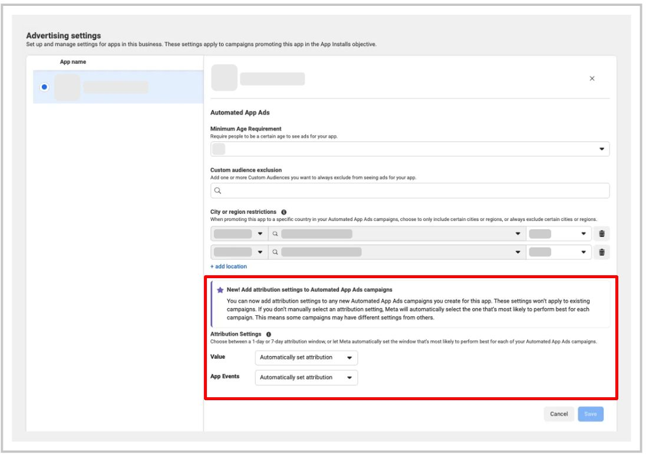Open the App Events attribution dropdown

[306, 377]
